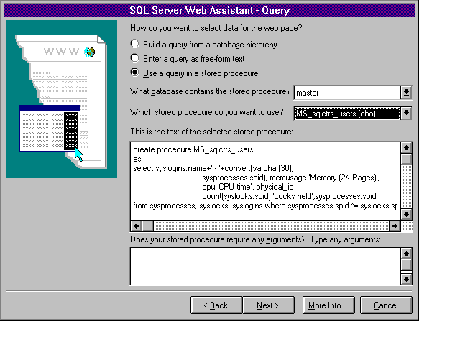The image size is (460, 345).
Task: Click procedure text scroll right arrow
Action: pos(395,226)
